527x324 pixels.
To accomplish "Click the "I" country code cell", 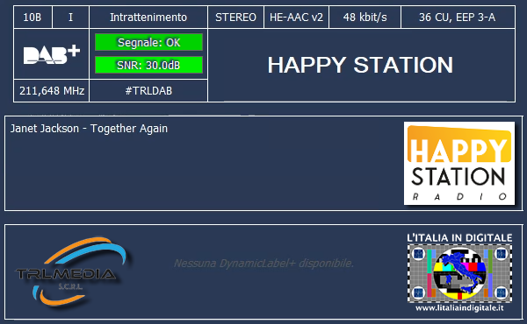I will coord(70,18).
